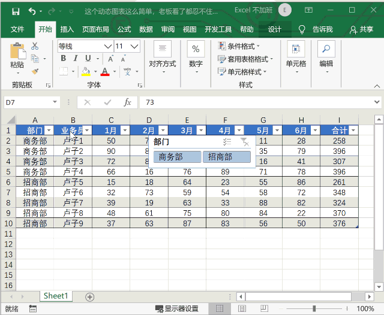Screen dimensions: 384x315
Task: Apply cell borders icon
Action: 64,71
